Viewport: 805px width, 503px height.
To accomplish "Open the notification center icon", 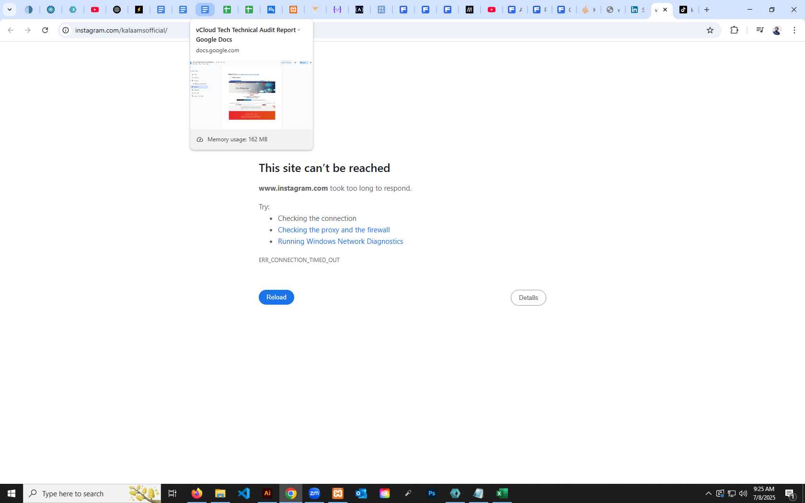I will (x=790, y=493).
